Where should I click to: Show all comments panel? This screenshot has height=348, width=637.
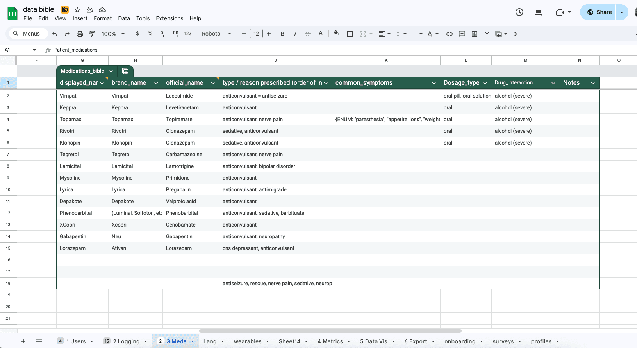coord(539,12)
